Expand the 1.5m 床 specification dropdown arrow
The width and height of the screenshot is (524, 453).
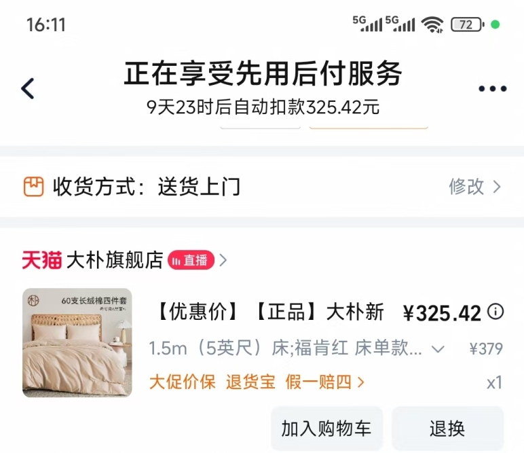point(438,349)
